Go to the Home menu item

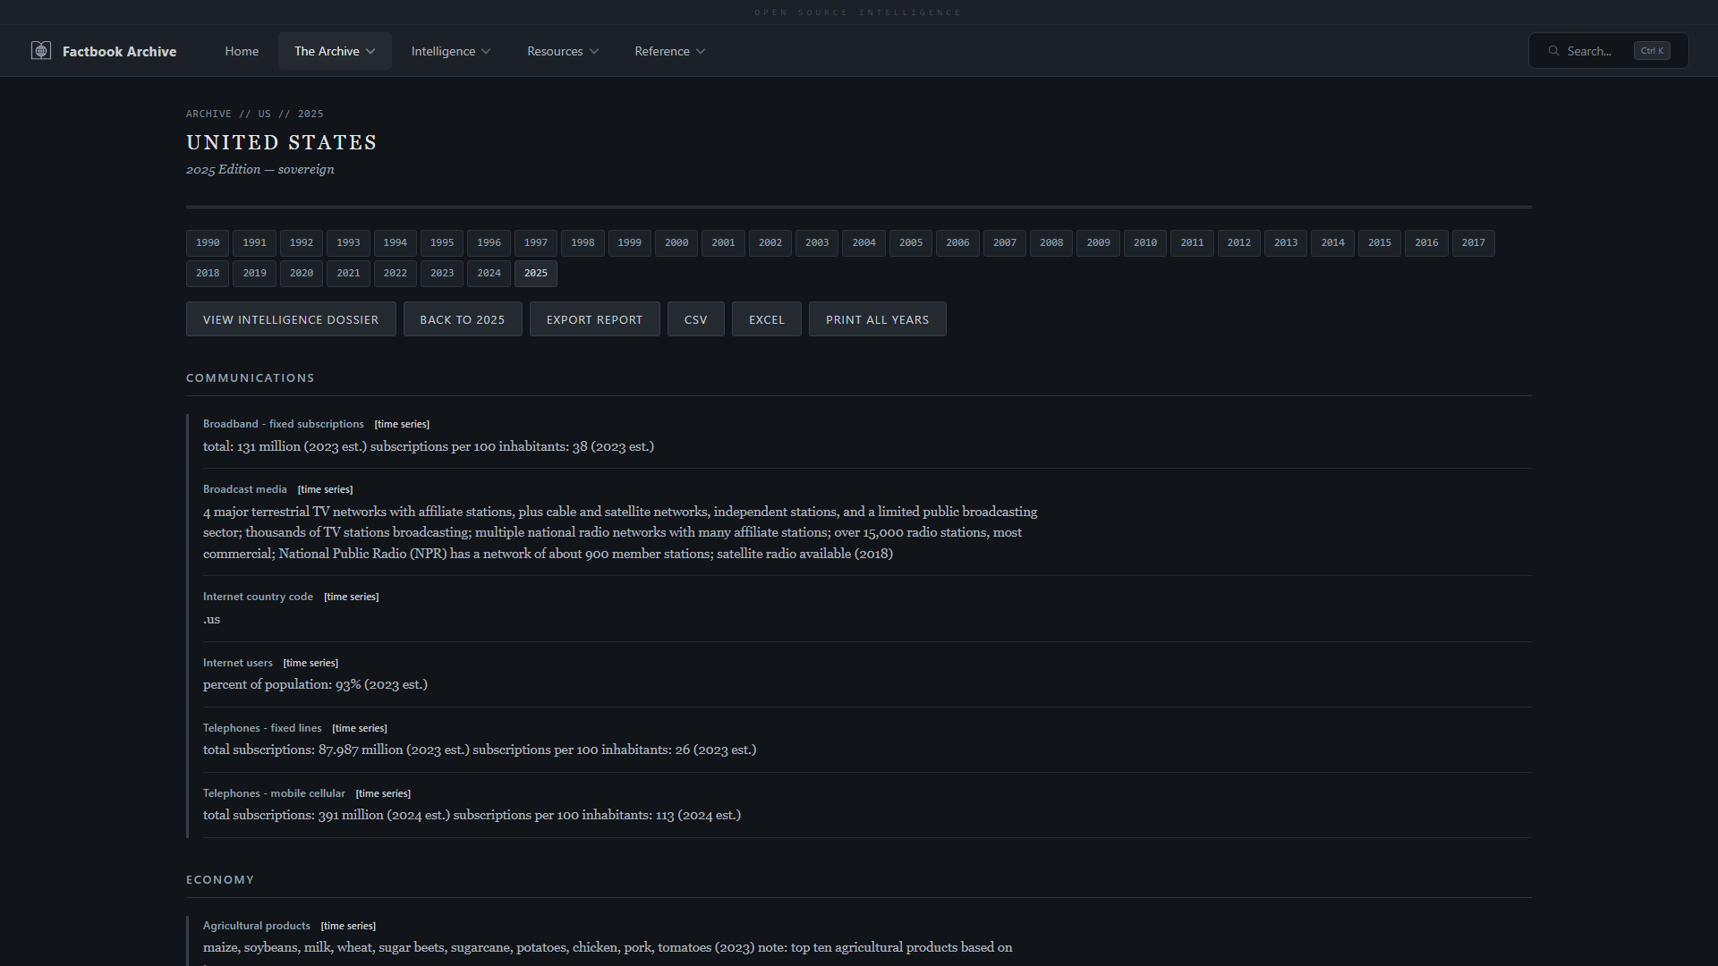pyautogui.click(x=242, y=51)
